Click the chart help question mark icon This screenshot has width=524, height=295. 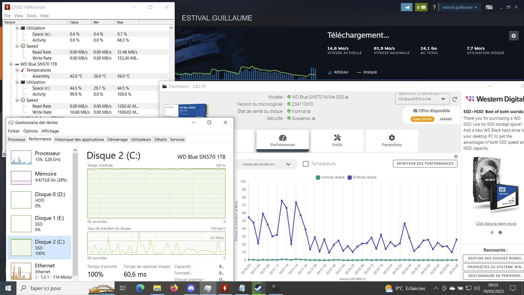[x=456, y=156]
